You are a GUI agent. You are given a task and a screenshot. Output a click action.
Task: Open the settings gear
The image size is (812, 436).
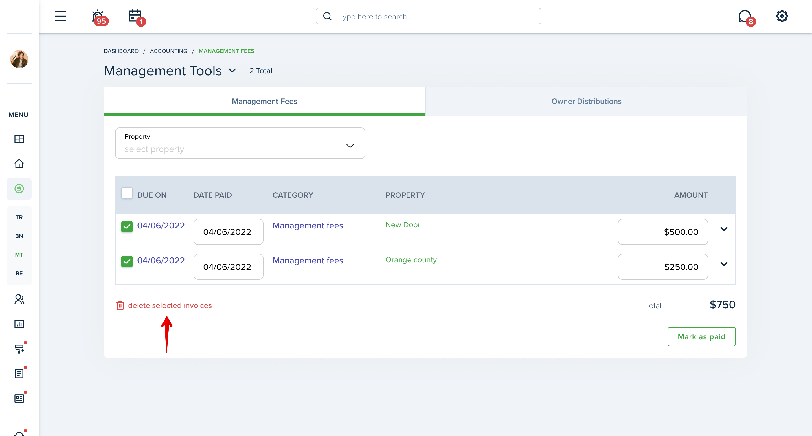[782, 16]
